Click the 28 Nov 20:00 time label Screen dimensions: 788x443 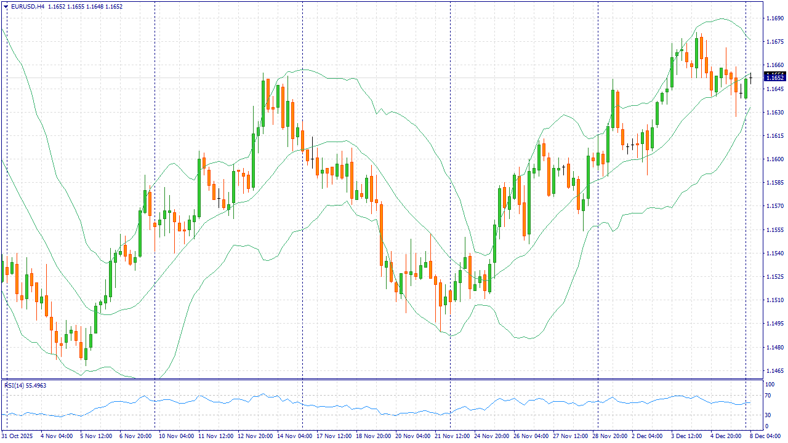coord(610,436)
